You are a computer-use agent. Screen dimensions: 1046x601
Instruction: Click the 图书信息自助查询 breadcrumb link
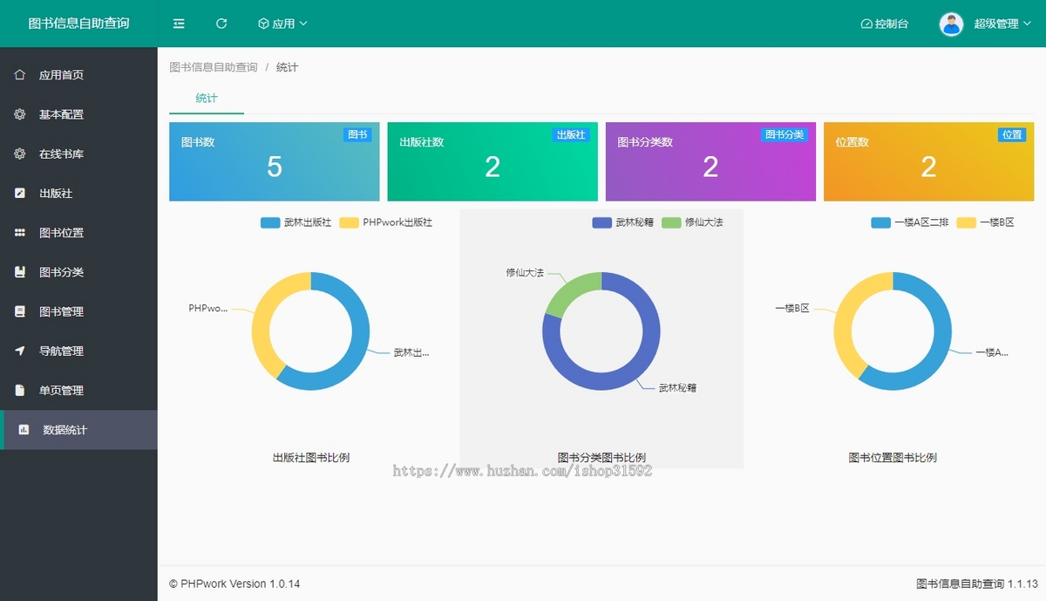[214, 67]
